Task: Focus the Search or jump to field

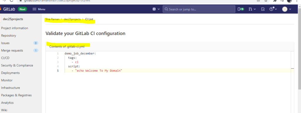Action: tap(199, 9)
